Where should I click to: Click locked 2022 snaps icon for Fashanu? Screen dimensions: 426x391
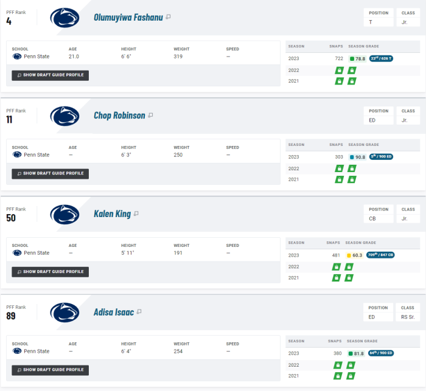pos(339,71)
